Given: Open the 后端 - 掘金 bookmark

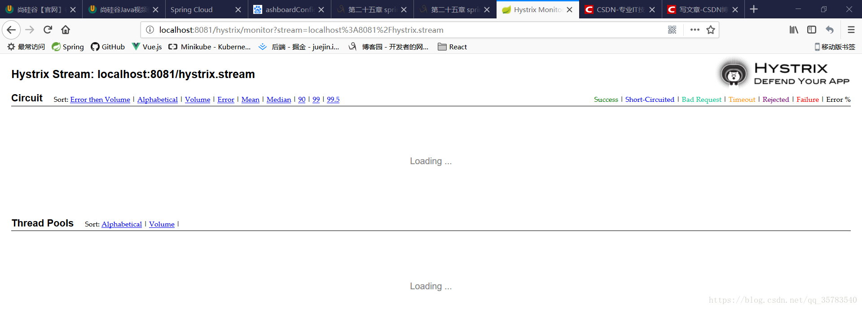Looking at the screenshot, I should 299,47.
